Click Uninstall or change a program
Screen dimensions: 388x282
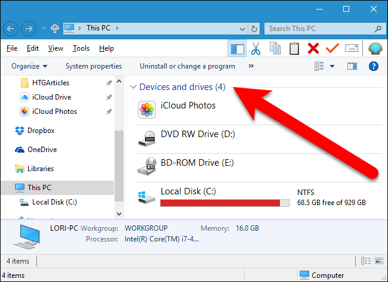click(x=187, y=66)
